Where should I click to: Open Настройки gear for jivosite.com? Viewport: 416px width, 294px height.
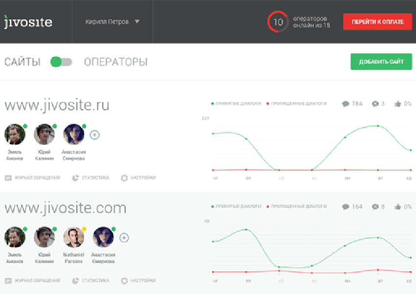[x=124, y=280]
